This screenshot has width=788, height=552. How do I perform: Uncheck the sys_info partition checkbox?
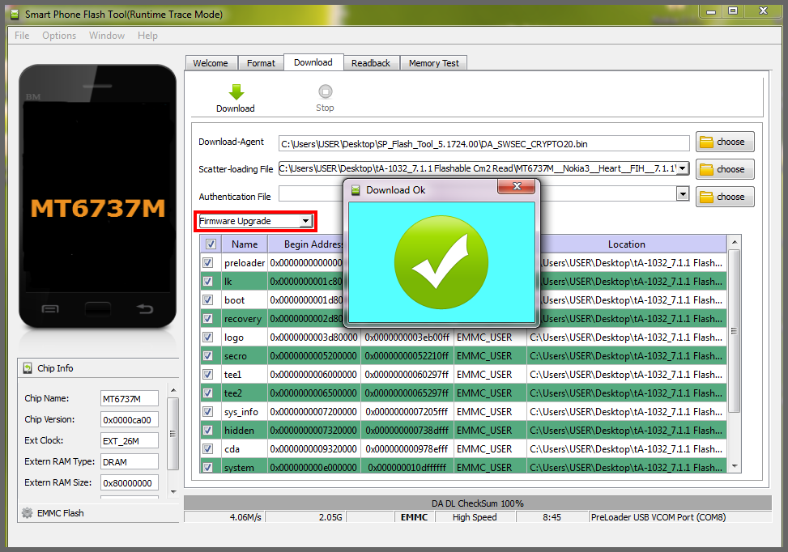(207, 411)
